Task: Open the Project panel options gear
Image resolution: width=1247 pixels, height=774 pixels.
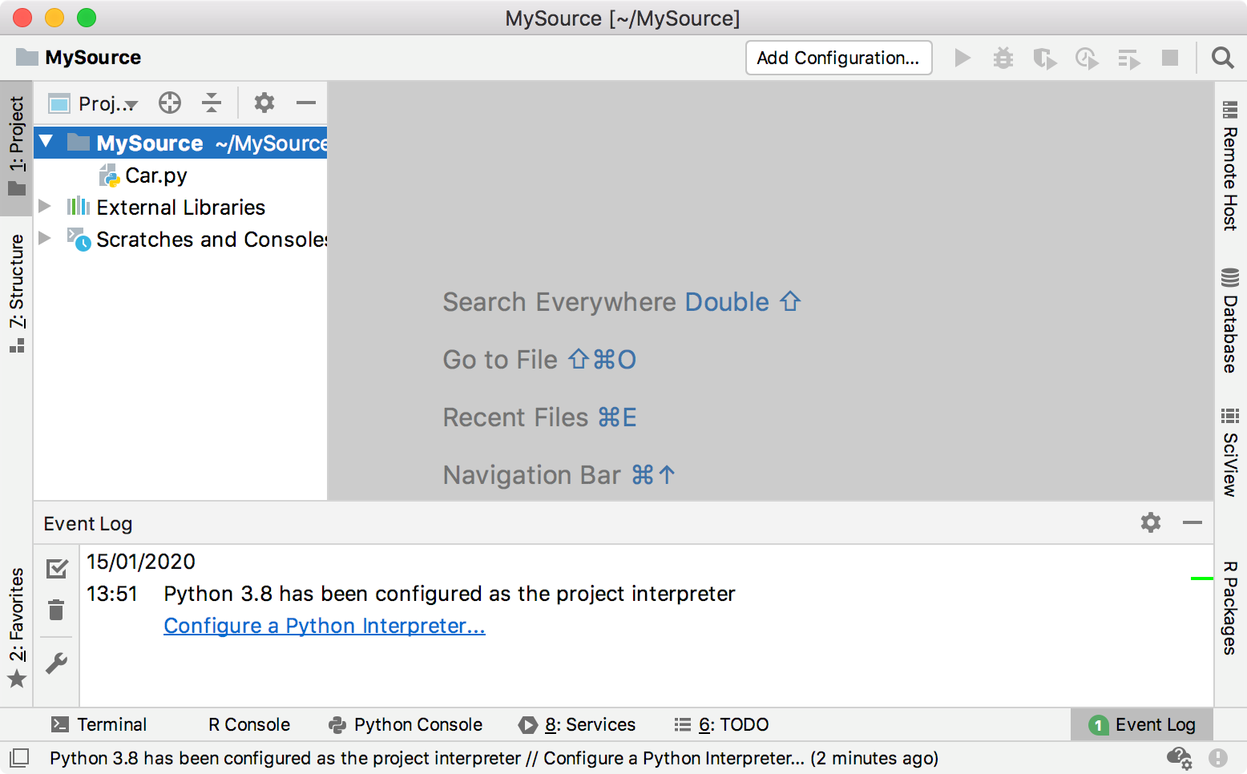Action: pos(264,103)
